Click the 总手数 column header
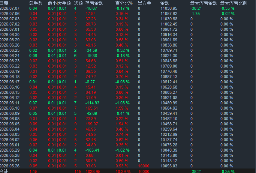The image size is (256, 173). 36,3
